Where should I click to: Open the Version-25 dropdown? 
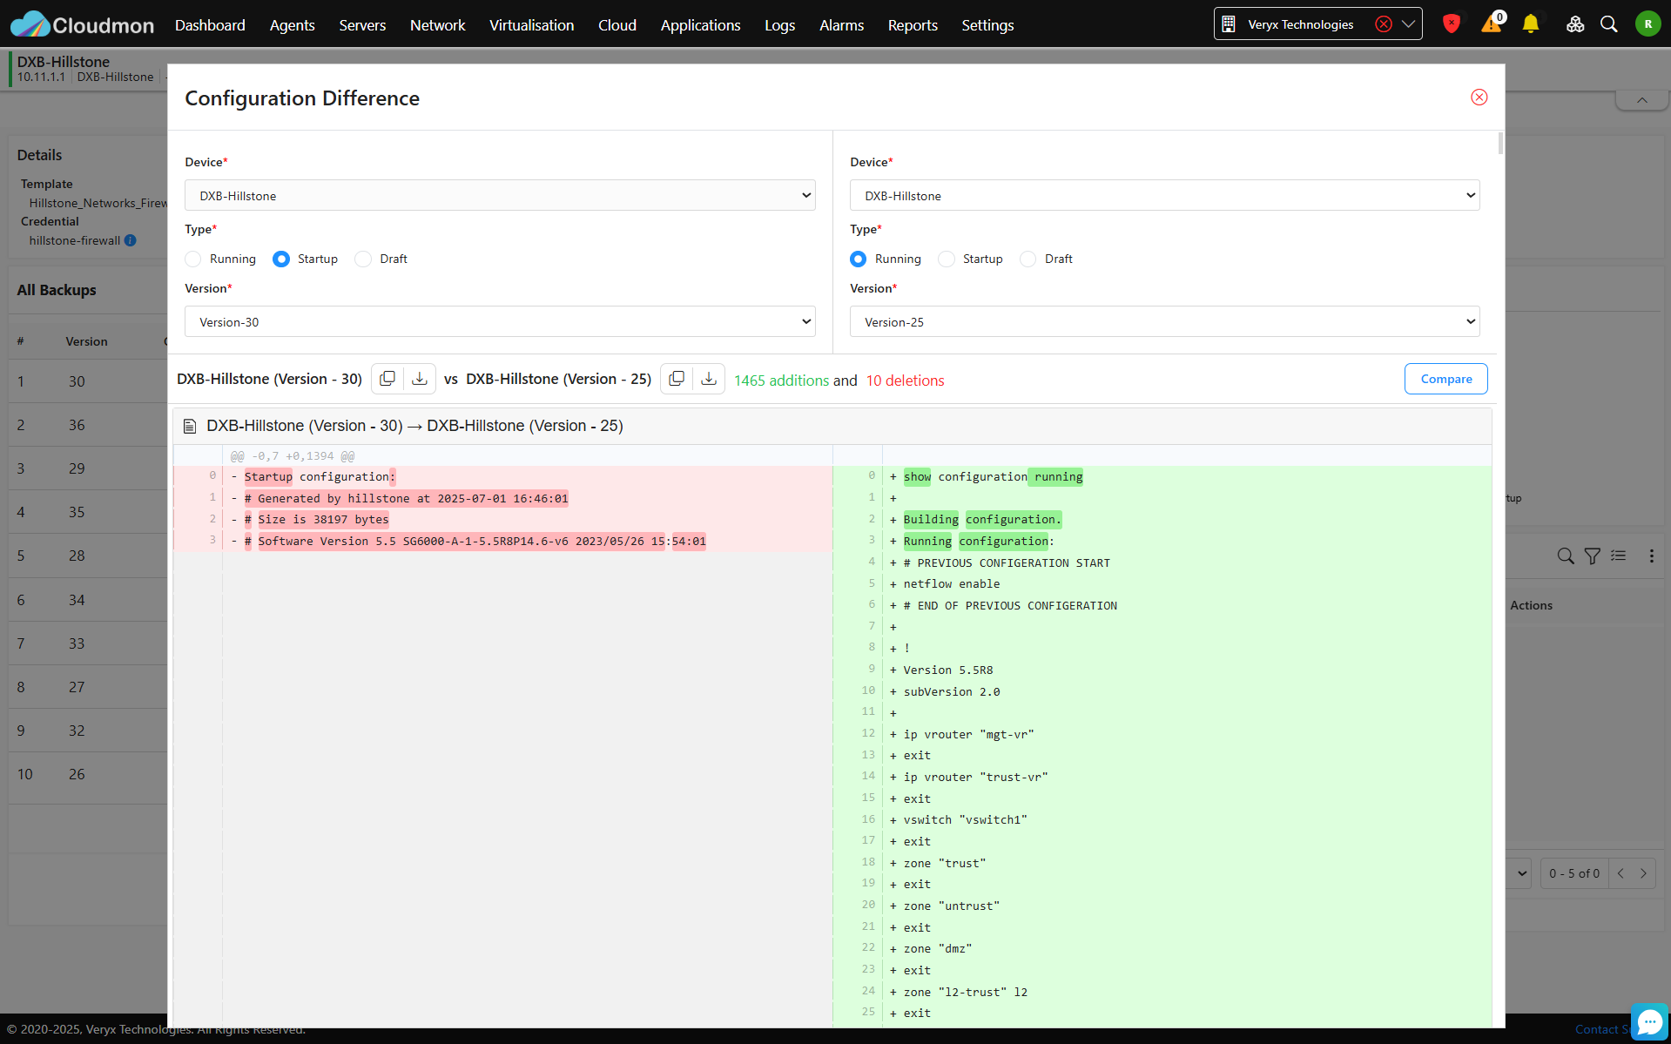pos(1165,322)
